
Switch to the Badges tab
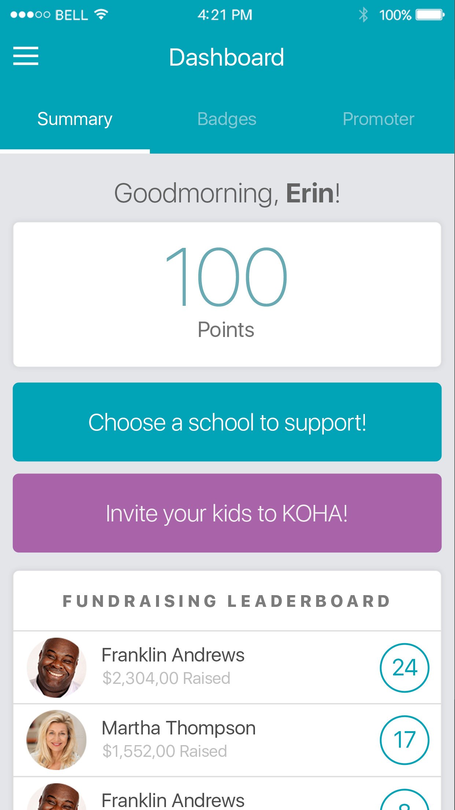coord(227,119)
